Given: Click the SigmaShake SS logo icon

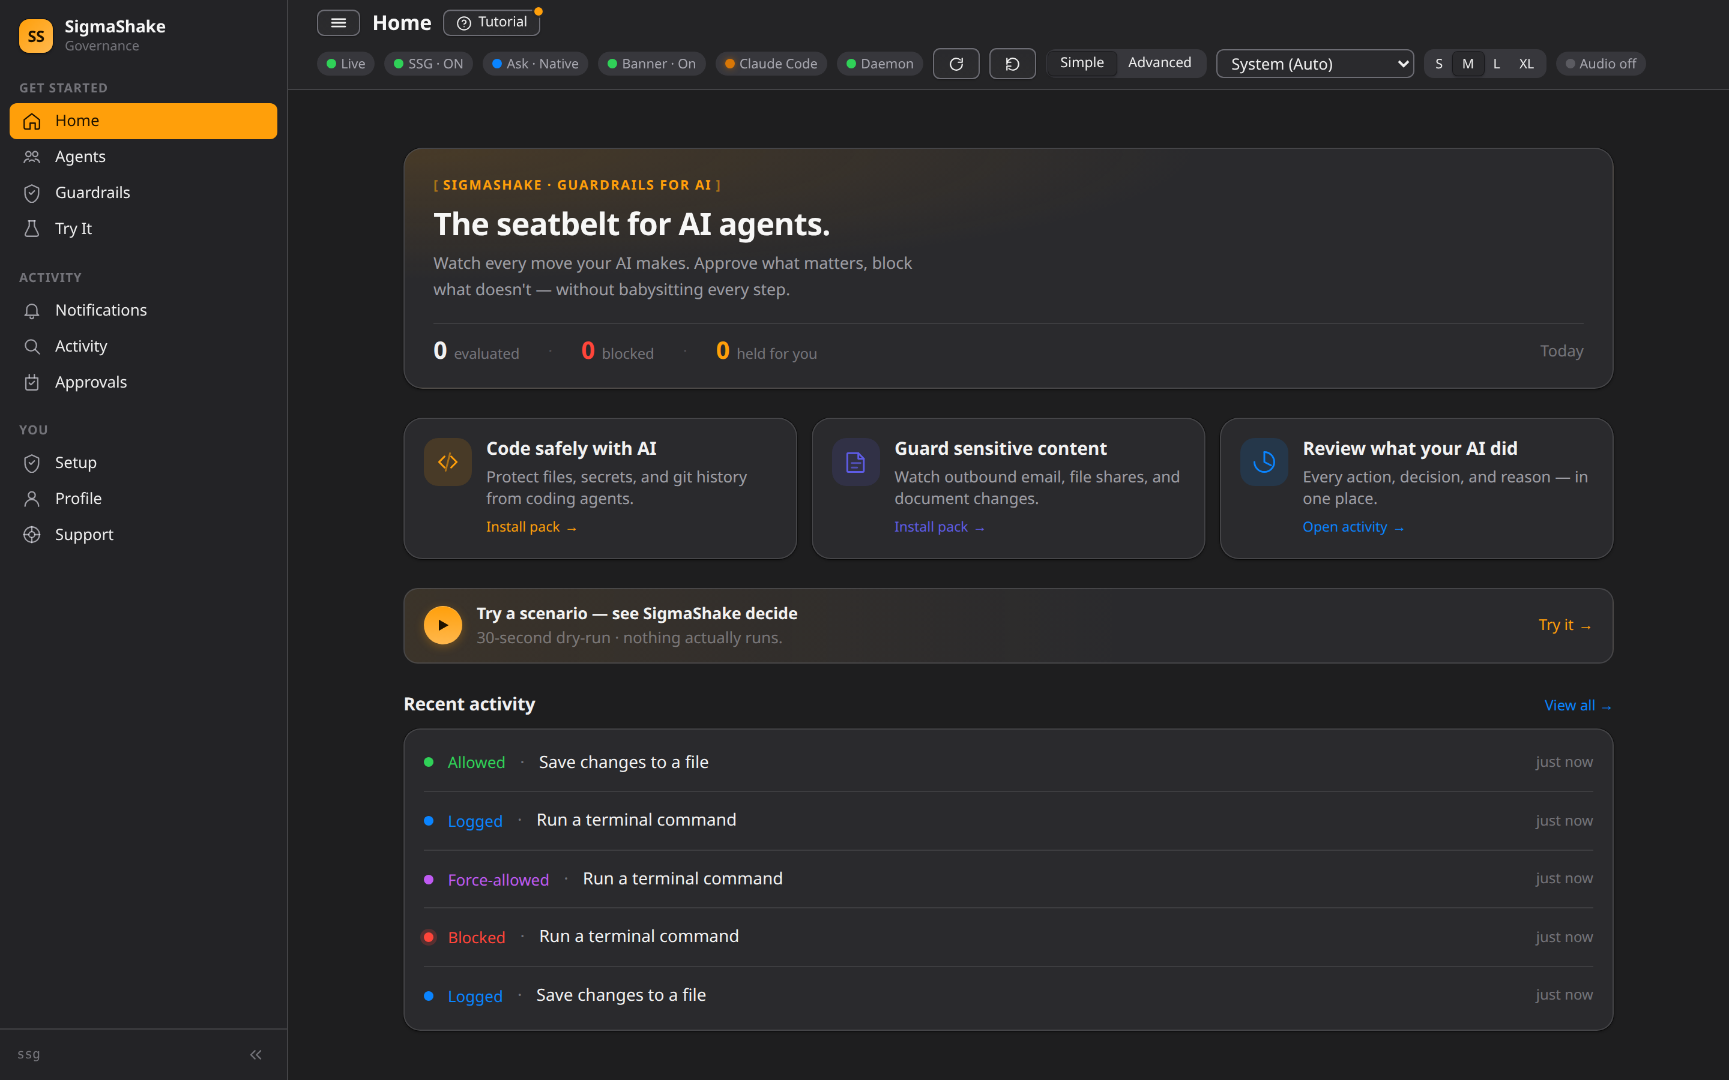Looking at the screenshot, I should pyautogui.click(x=36, y=36).
